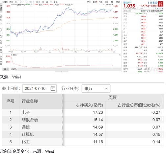Image resolution: width=166 pixels, height=156 pixels.
Task: Expand the bottom panel handle
Action: (62, 72)
